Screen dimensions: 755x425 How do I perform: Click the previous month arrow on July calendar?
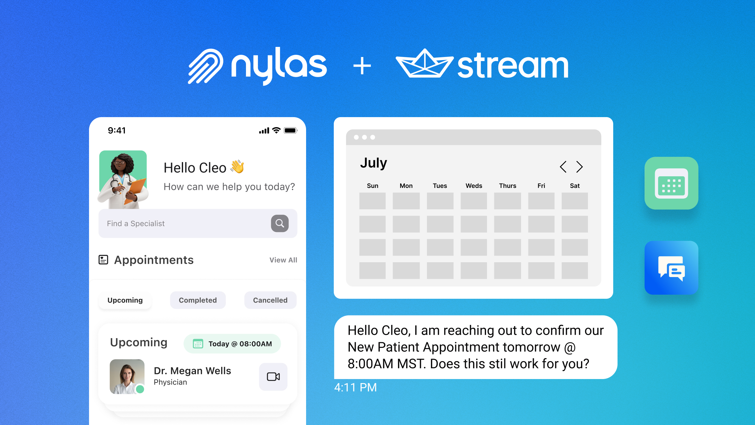562,167
